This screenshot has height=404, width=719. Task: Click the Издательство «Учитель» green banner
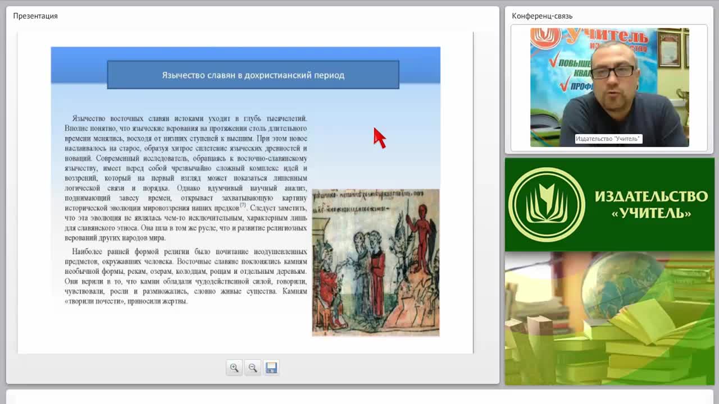tap(609, 204)
